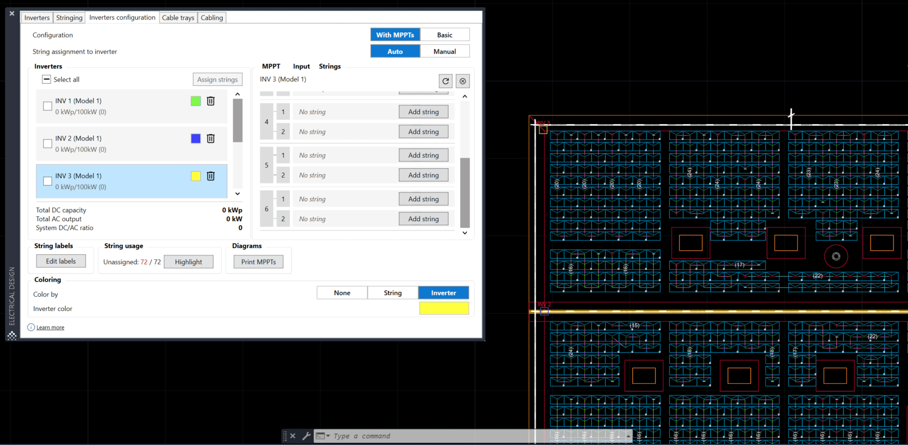Switch configuration to With MPPTs
This screenshot has width=908, height=445.
[x=395, y=35]
